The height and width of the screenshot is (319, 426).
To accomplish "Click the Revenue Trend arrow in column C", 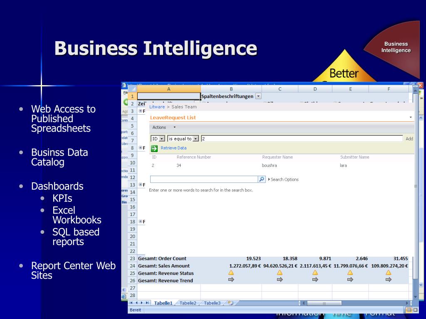I will 280,280.
